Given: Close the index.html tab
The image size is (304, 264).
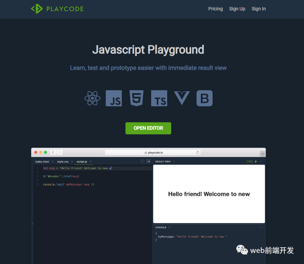Looking at the screenshot, I should 52,162.
